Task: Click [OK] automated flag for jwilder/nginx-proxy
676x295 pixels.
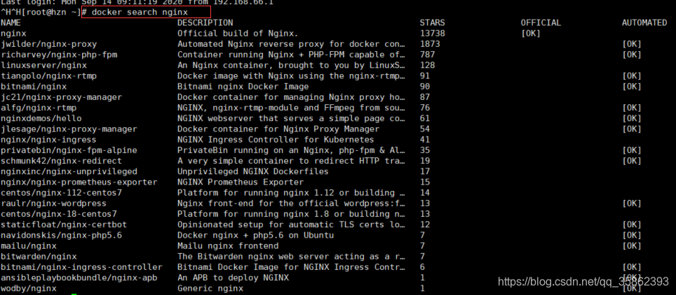Action: click(632, 44)
